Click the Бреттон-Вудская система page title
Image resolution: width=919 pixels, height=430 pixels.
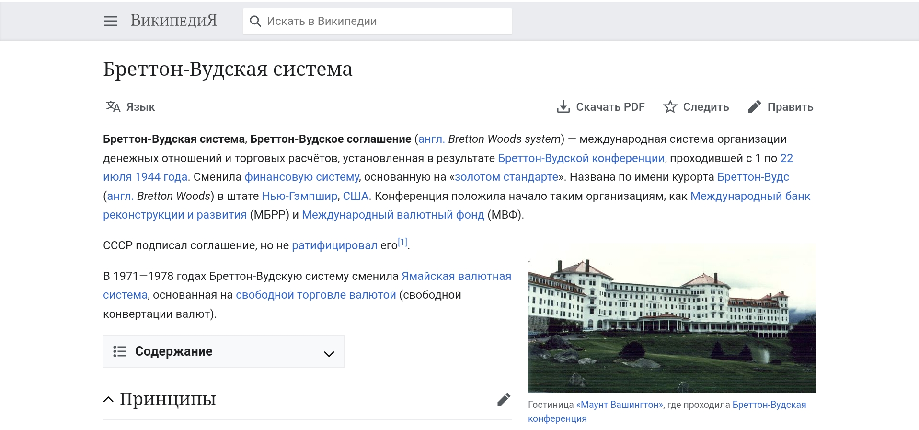(228, 69)
